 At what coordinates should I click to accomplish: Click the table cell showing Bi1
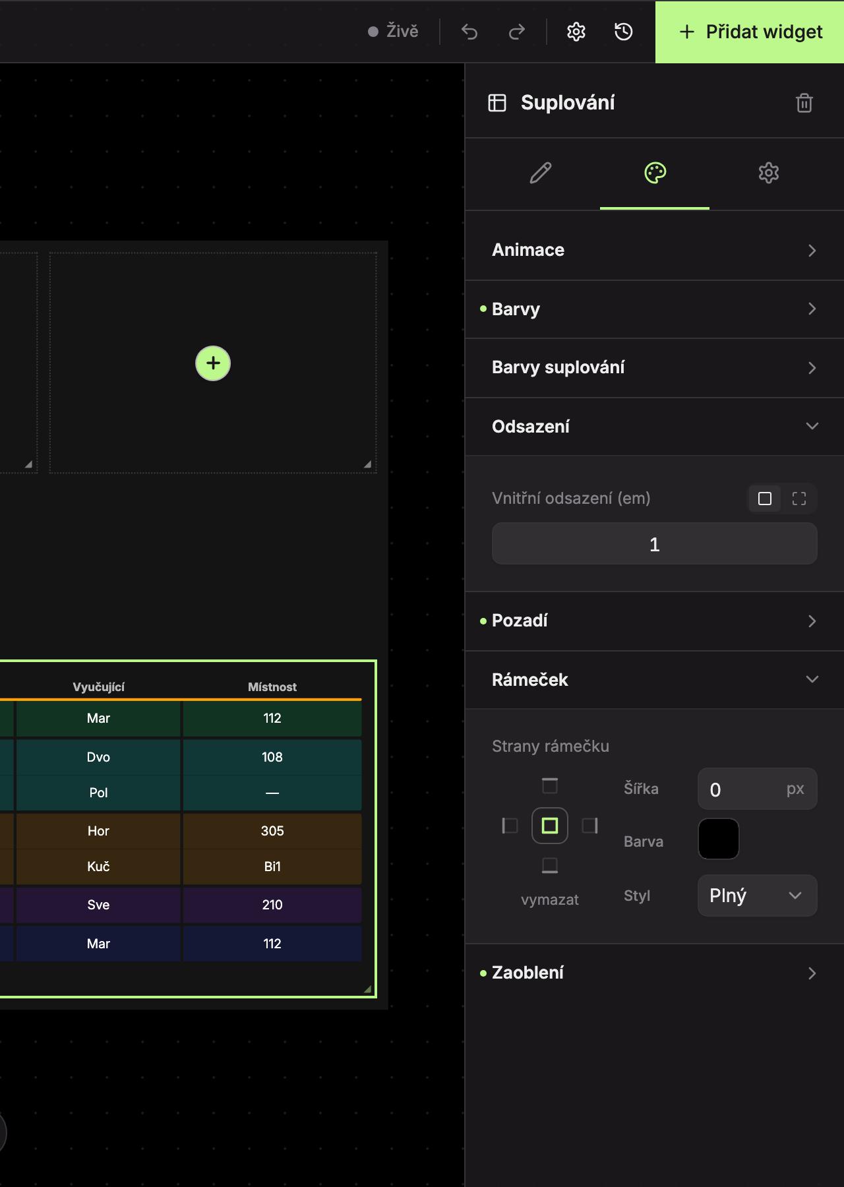point(272,867)
